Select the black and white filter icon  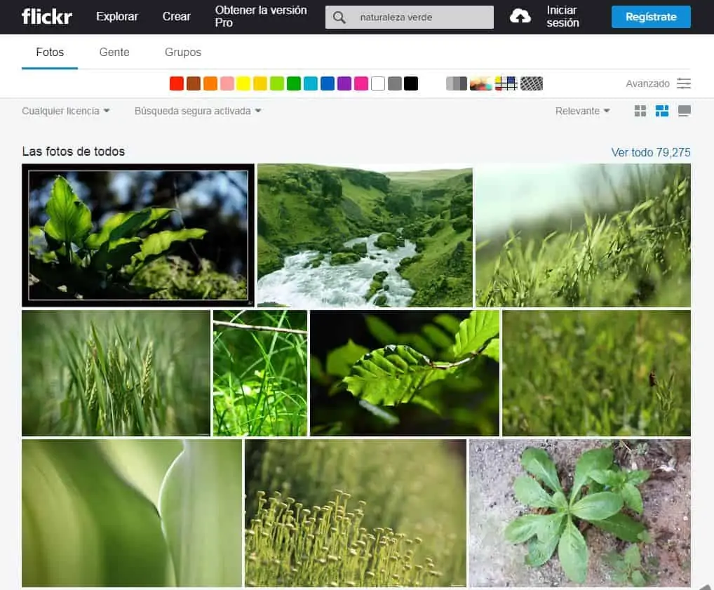pos(457,83)
